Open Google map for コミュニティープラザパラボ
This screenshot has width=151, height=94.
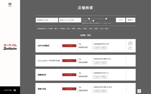100,63
